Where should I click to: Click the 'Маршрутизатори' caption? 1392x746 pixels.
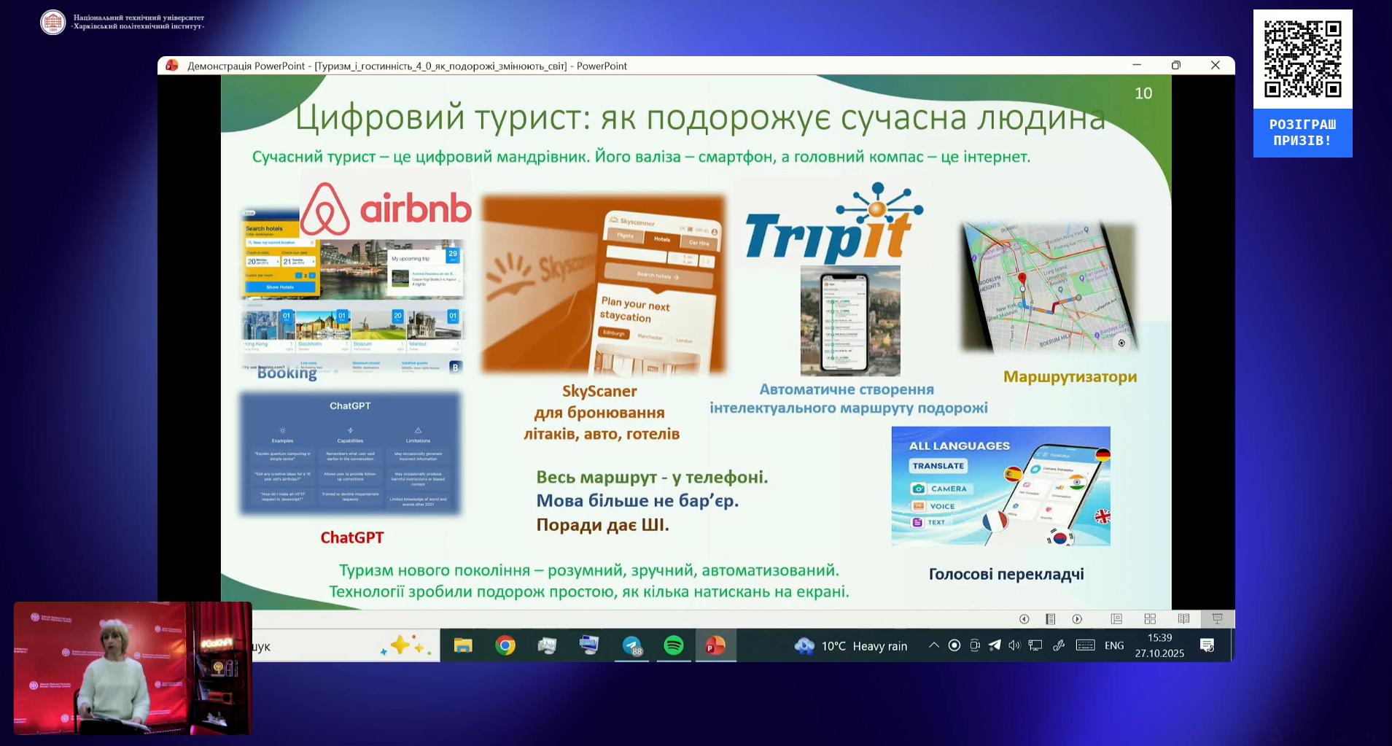click(x=1070, y=377)
